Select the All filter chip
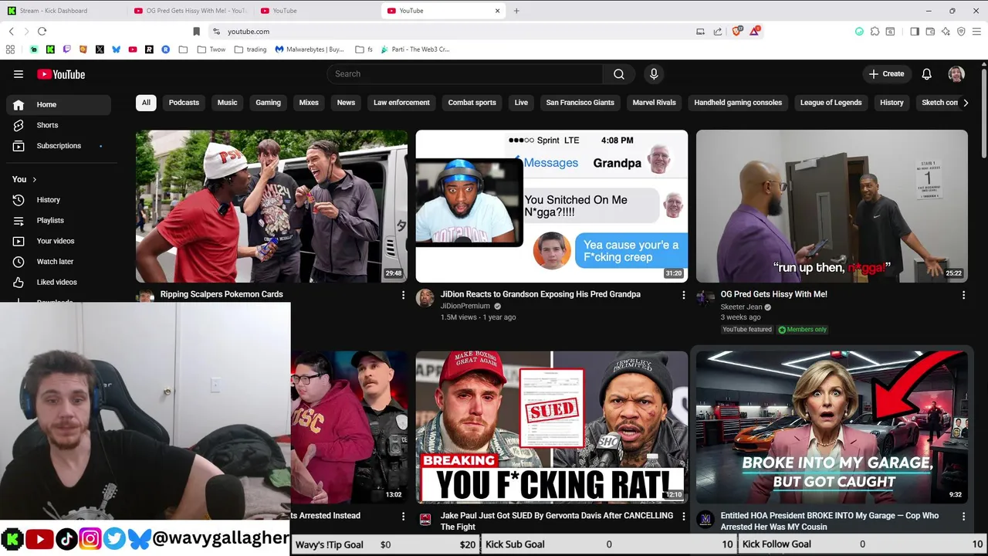Screen dimensions: 988x556 (146, 103)
